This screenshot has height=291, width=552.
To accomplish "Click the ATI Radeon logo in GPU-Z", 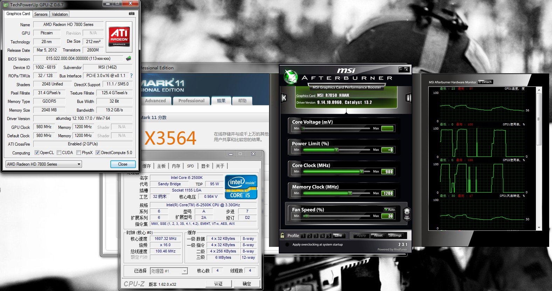I will 119,37.
